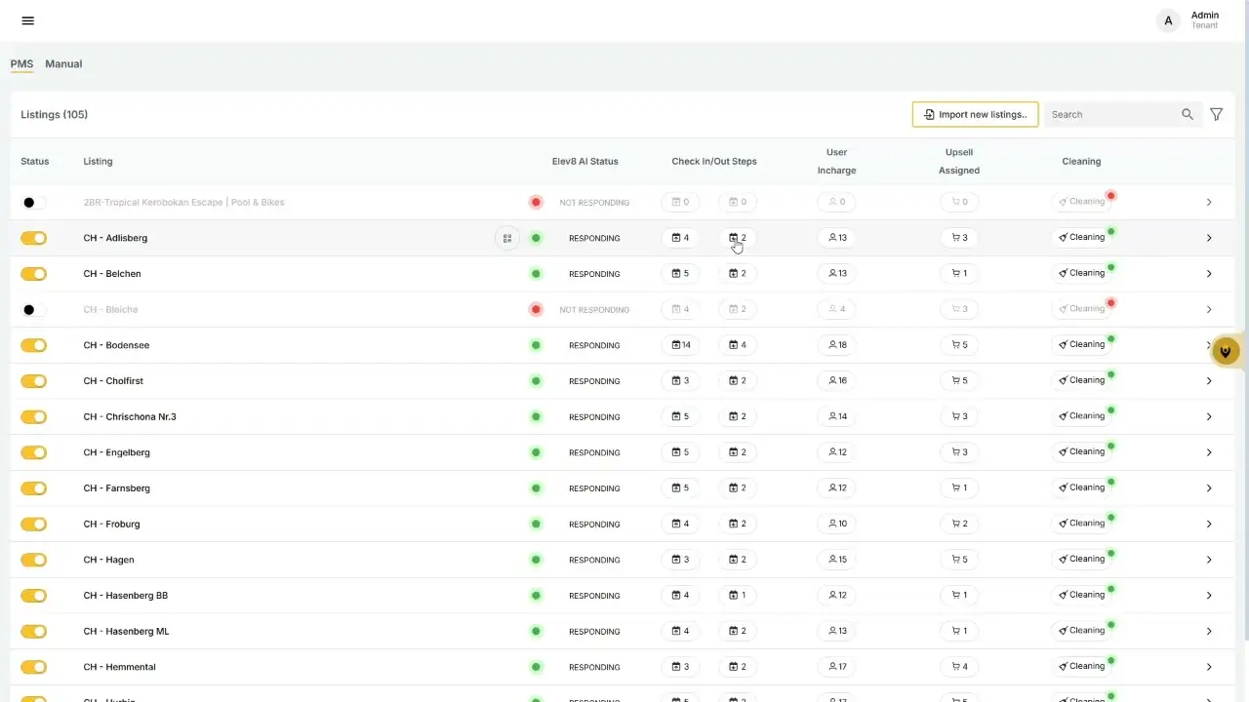Click the Check In/Out Steps column header
This screenshot has width=1249, height=702.
tap(714, 162)
